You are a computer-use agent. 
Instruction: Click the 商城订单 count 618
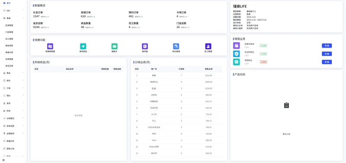coord(83,16)
